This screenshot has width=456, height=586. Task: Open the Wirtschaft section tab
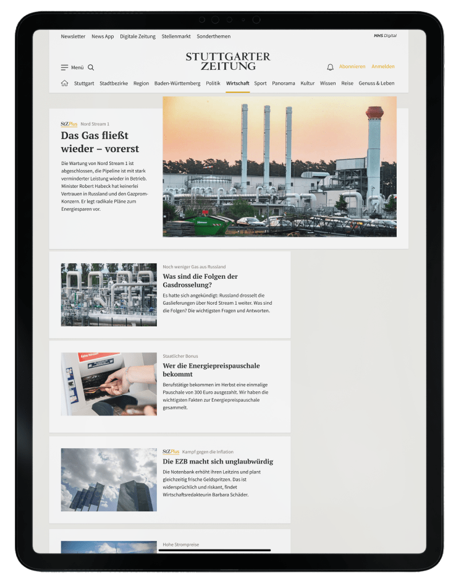point(237,83)
